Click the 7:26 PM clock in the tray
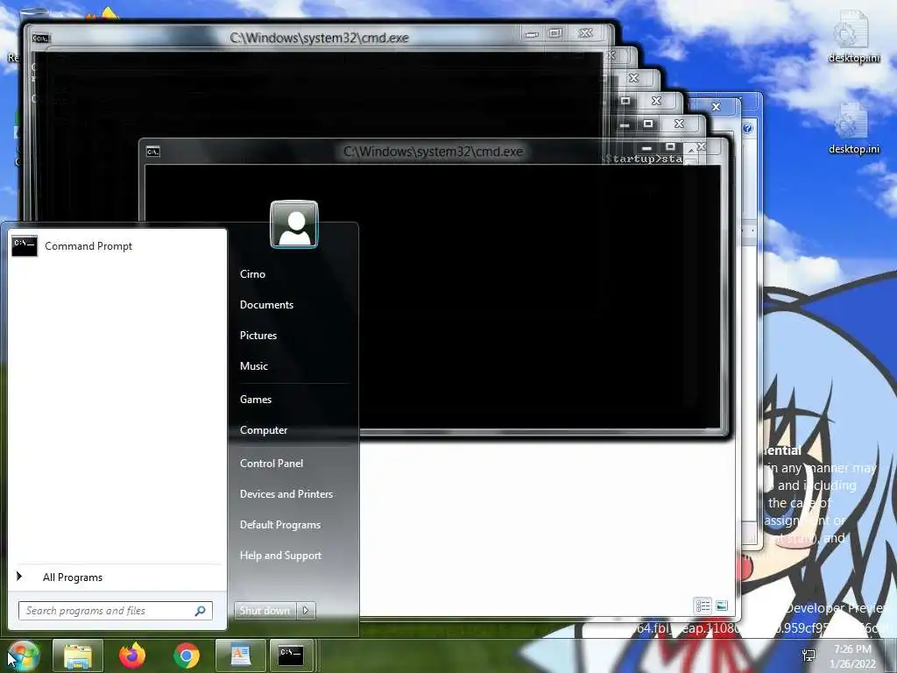Viewport: 897px width, 673px height. (852, 649)
